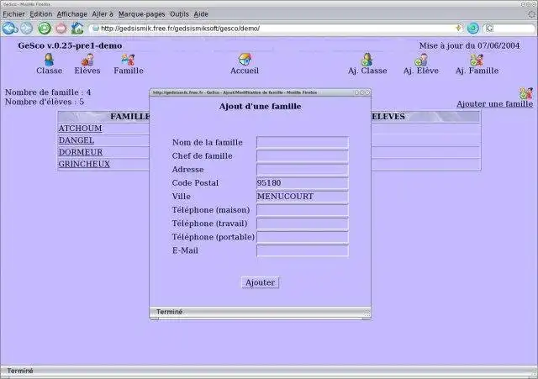Open the Edition menu

coord(41,14)
